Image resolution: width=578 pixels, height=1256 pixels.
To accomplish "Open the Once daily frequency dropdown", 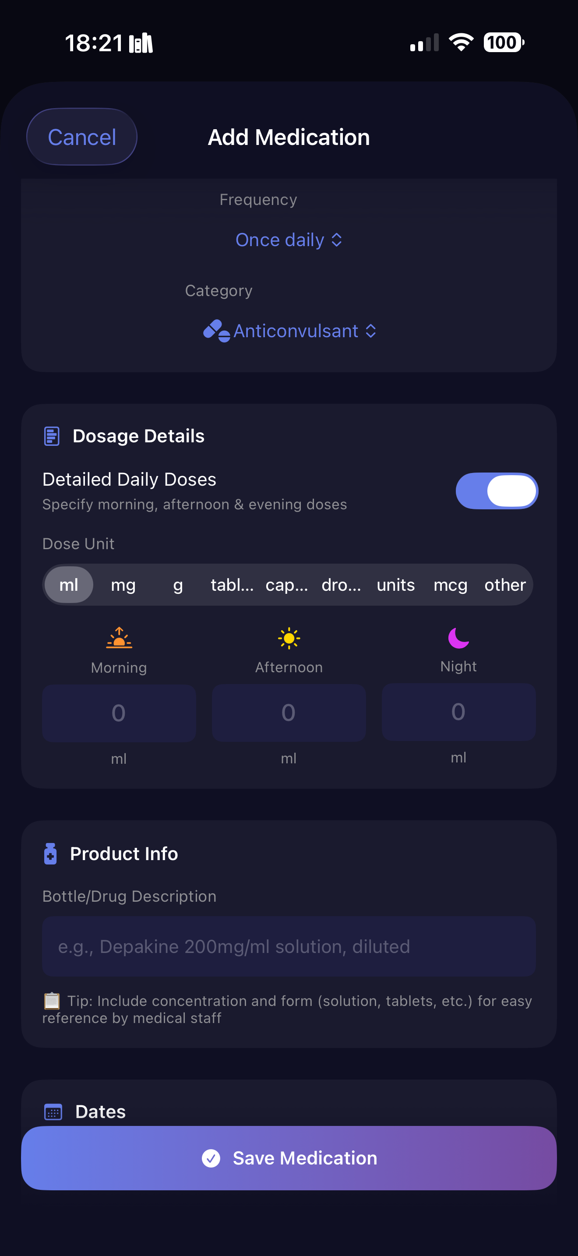I will tap(289, 240).
